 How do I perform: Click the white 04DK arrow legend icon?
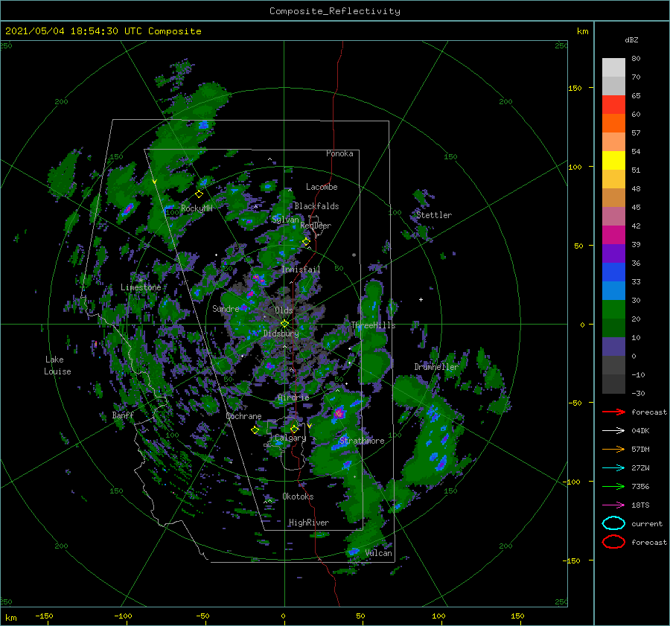point(613,431)
